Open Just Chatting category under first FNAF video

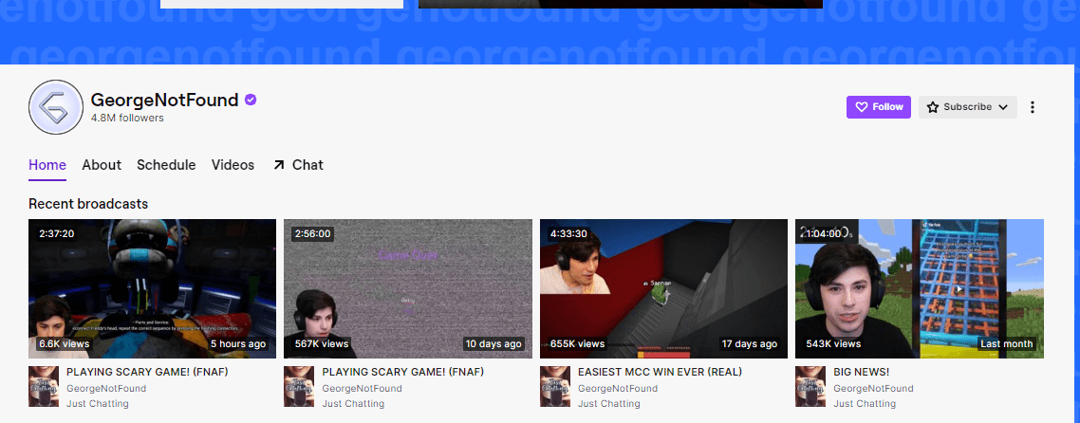97,404
